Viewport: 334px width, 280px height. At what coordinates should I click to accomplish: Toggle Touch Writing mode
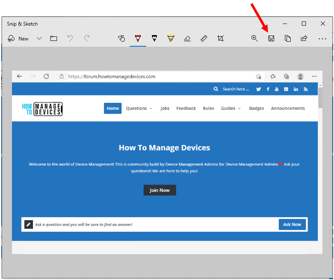click(x=121, y=38)
